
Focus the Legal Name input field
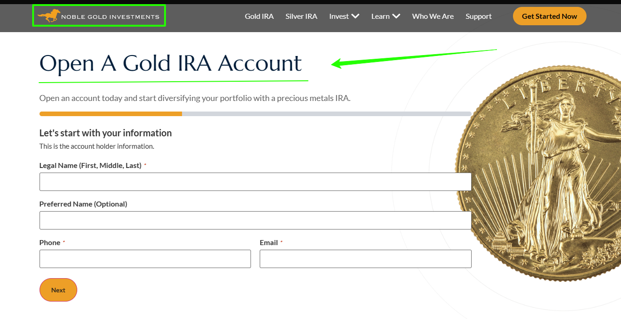click(x=256, y=182)
